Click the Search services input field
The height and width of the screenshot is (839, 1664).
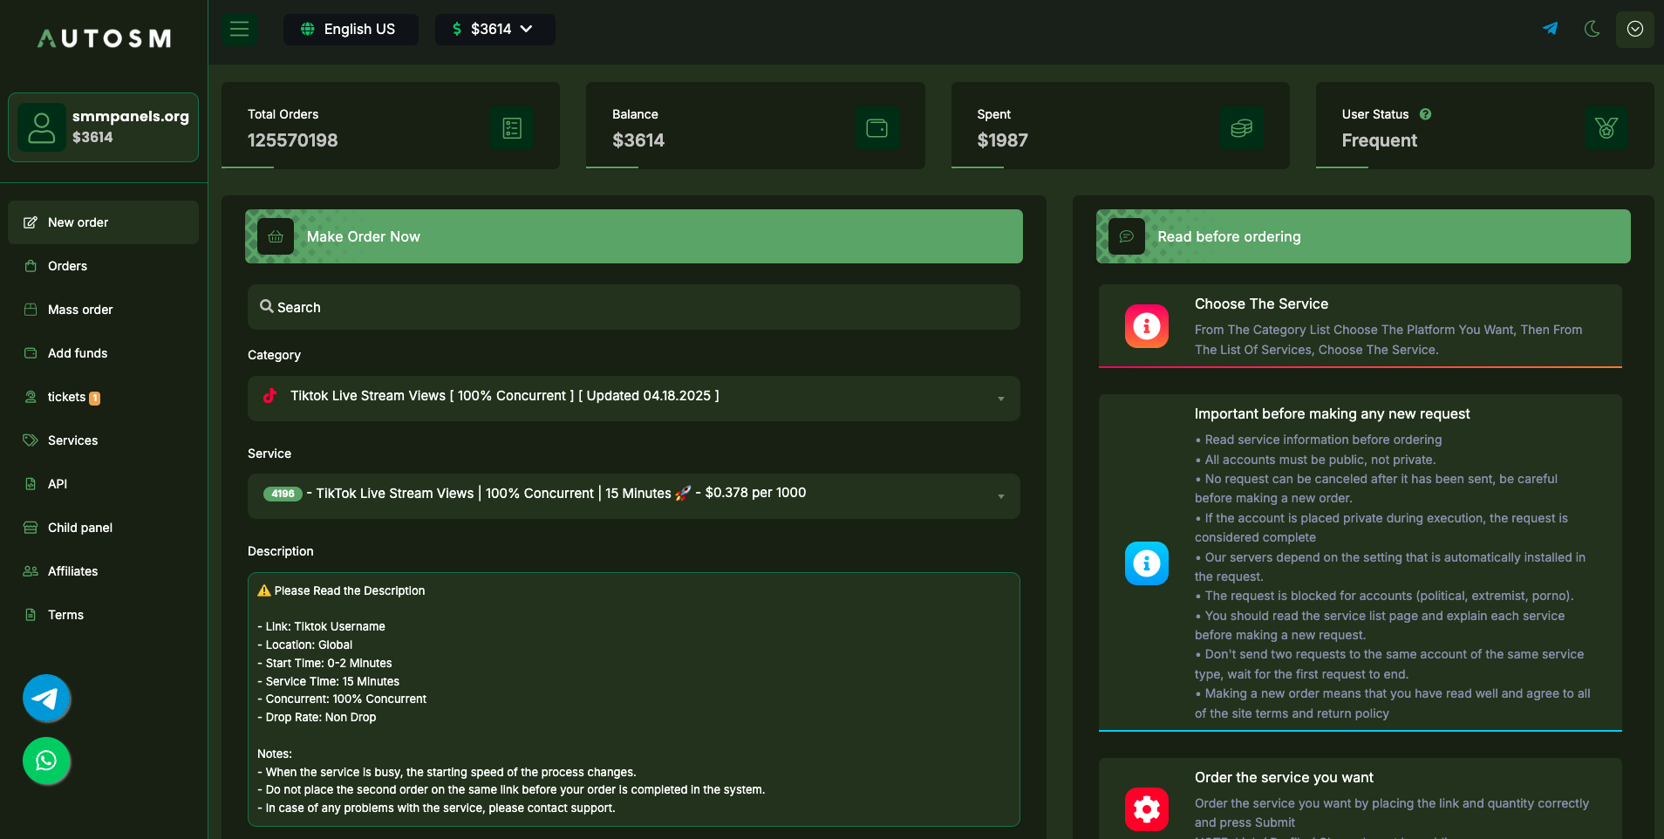pos(633,307)
